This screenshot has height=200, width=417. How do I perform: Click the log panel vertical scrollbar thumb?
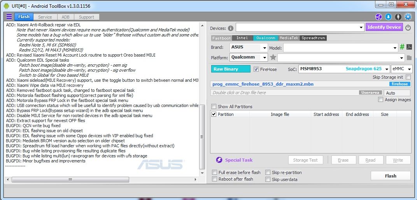pos(202,137)
